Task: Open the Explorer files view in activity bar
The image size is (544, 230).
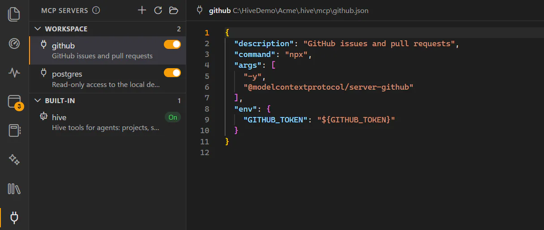Action: (14, 14)
